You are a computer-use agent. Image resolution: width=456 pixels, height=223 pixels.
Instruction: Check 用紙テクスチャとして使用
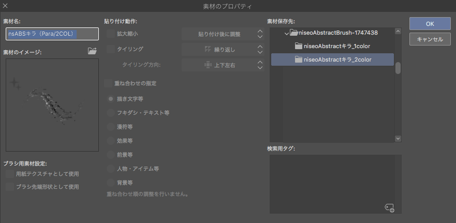point(10,174)
